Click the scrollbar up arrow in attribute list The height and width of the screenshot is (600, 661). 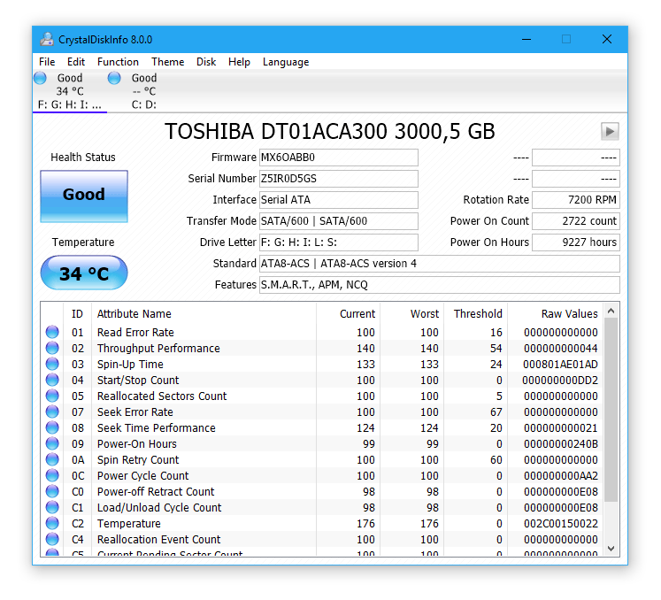611,312
